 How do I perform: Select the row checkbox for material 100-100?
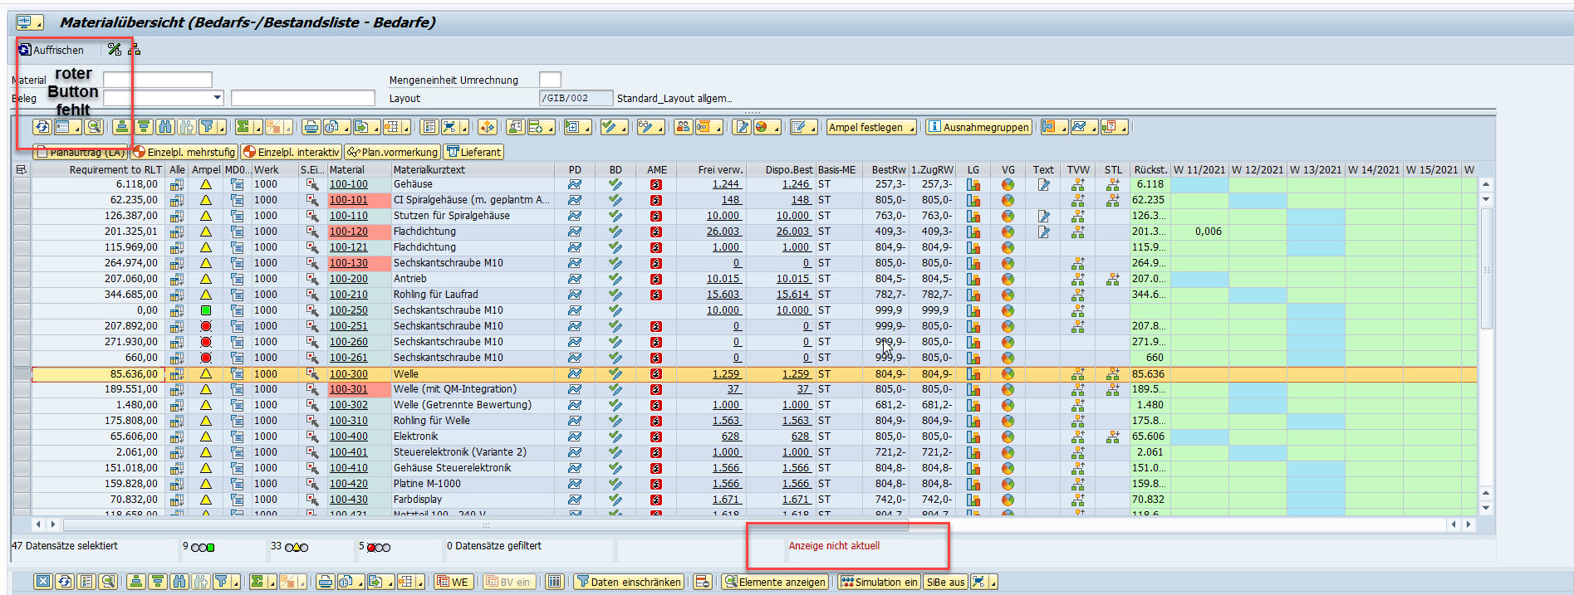(22, 185)
